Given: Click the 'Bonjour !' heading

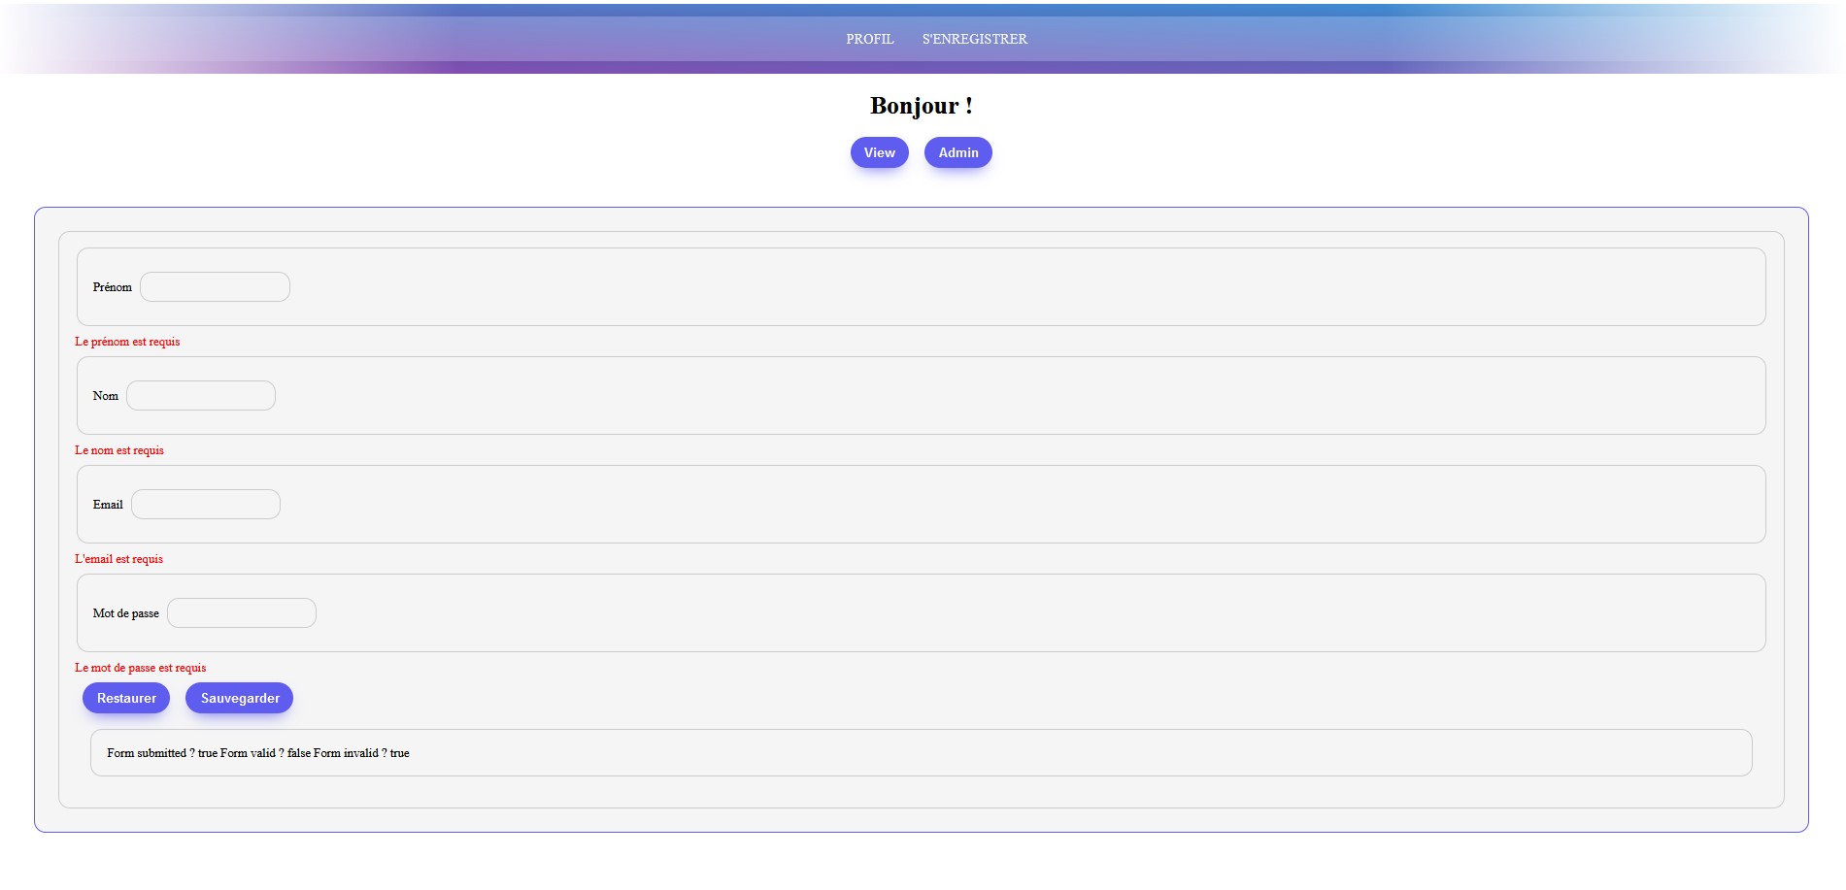Looking at the screenshot, I should 921,105.
